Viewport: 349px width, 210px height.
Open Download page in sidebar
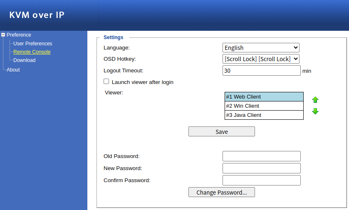pos(25,60)
